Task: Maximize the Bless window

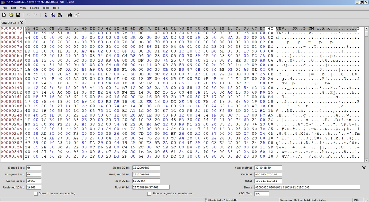Action: (x=361, y=2)
